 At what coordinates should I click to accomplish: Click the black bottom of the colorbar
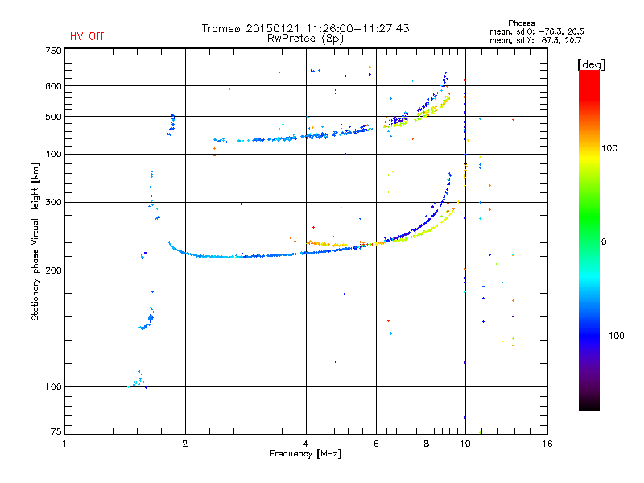coord(589,405)
